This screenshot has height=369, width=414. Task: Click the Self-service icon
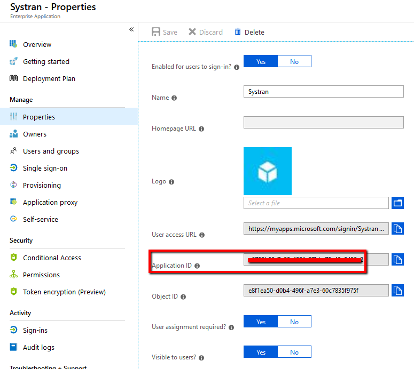(13, 219)
